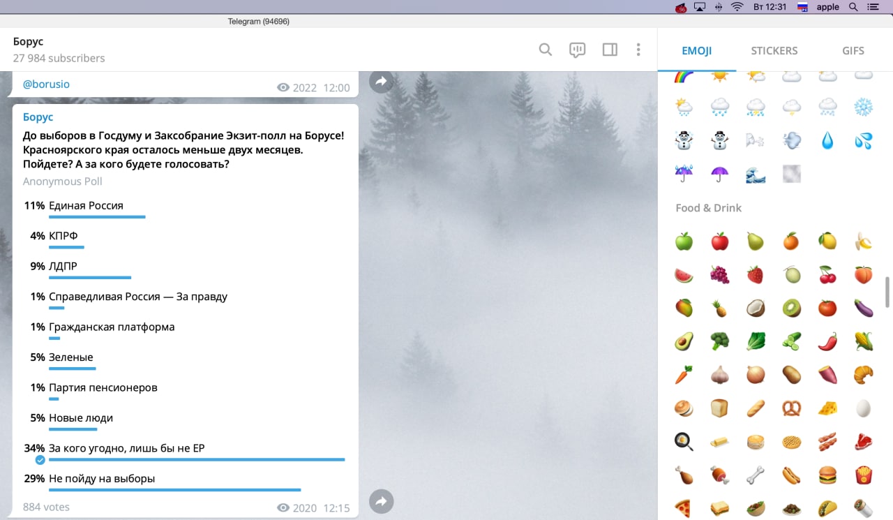The height and width of the screenshot is (520, 893).
Task: Insert the french fries emoji
Action: coord(864,475)
